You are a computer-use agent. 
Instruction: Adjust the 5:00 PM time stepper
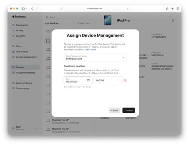(x=120, y=80)
